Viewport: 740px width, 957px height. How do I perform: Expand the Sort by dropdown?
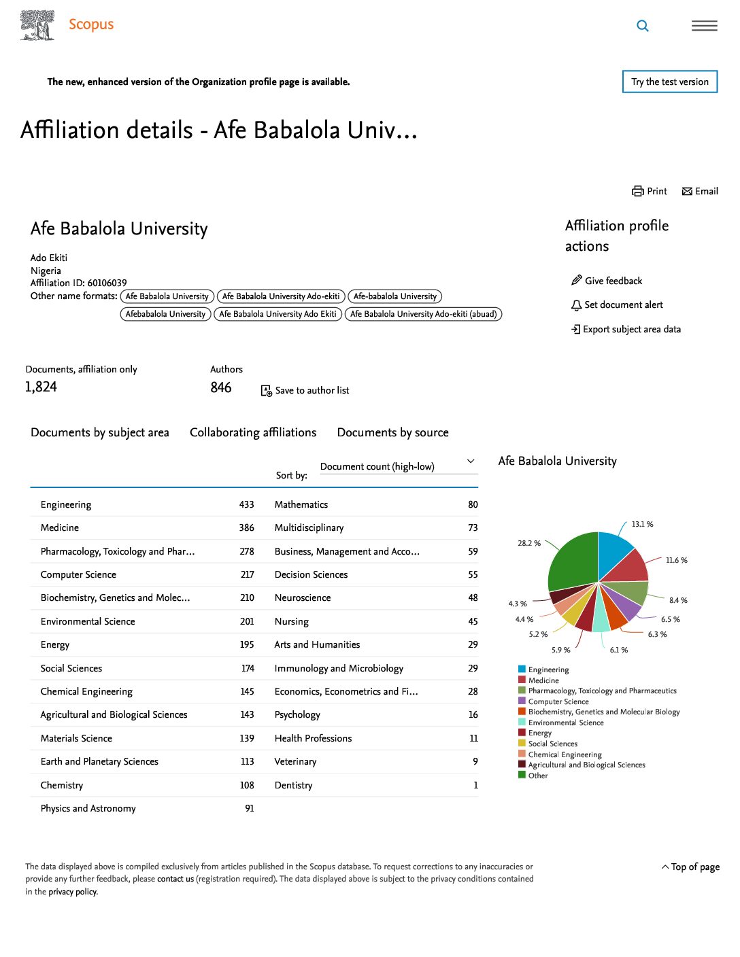[x=397, y=466]
